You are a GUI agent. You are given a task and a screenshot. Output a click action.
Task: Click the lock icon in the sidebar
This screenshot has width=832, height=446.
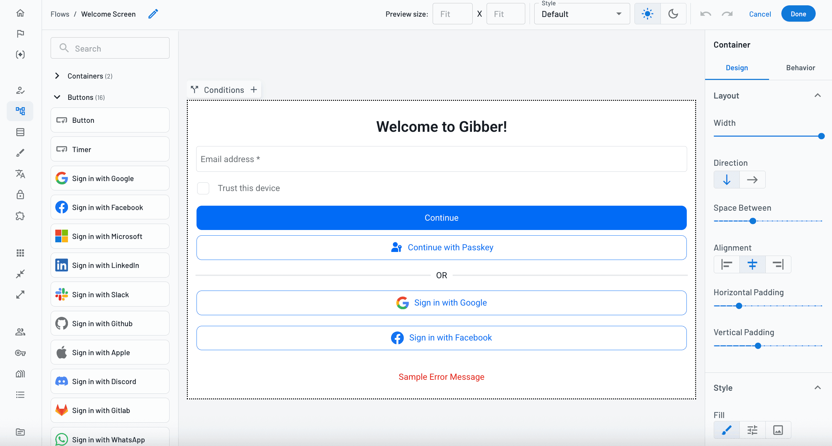pyautogui.click(x=20, y=195)
